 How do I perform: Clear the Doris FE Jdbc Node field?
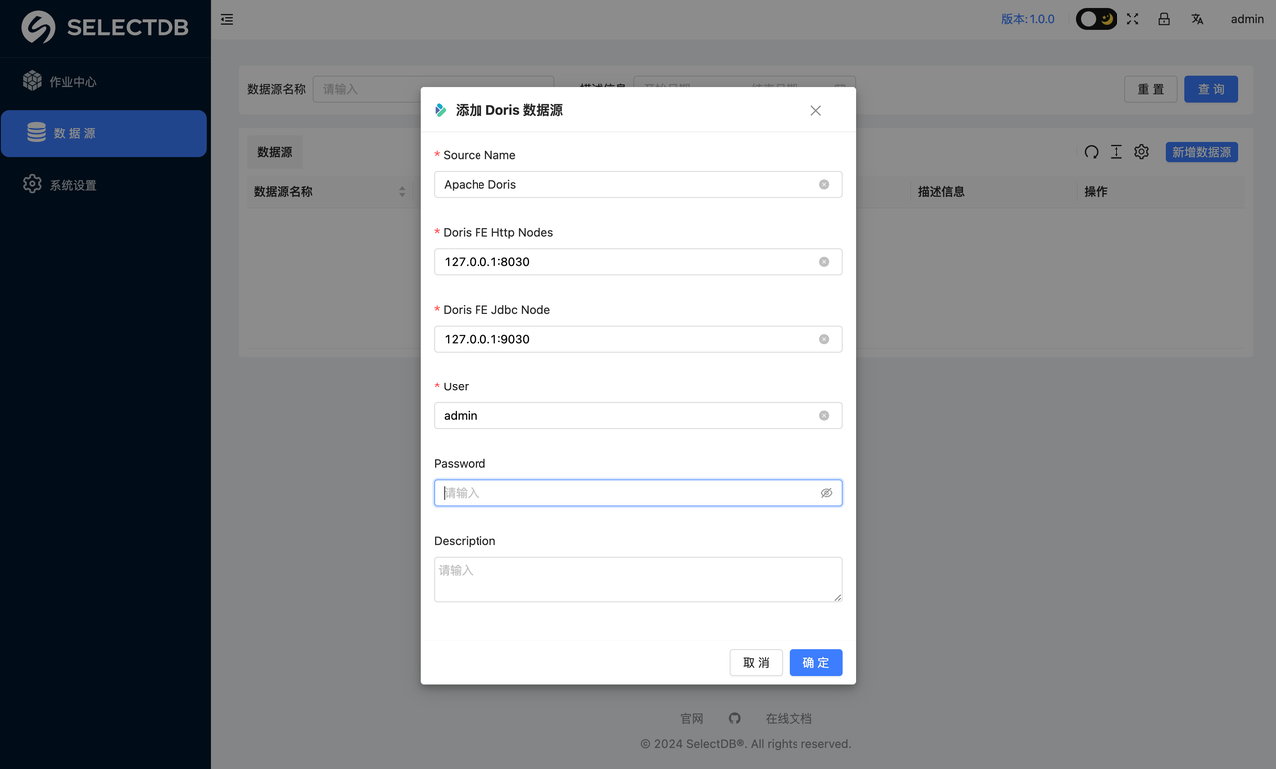pos(824,339)
